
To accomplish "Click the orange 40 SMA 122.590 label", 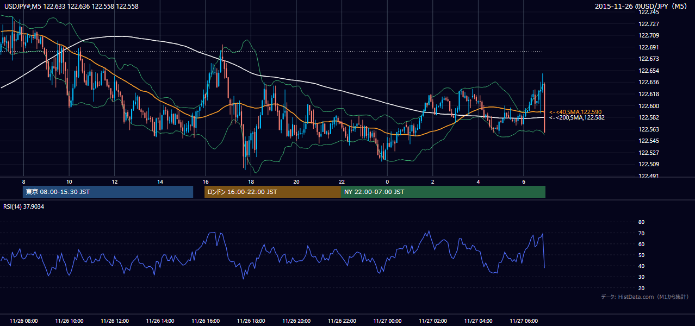I will pyautogui.click(x=575, y=112).
